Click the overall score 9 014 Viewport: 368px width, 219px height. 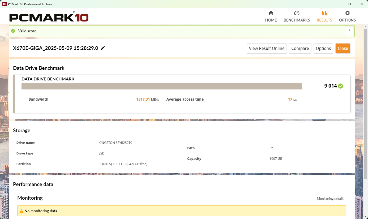coord(330,86)
